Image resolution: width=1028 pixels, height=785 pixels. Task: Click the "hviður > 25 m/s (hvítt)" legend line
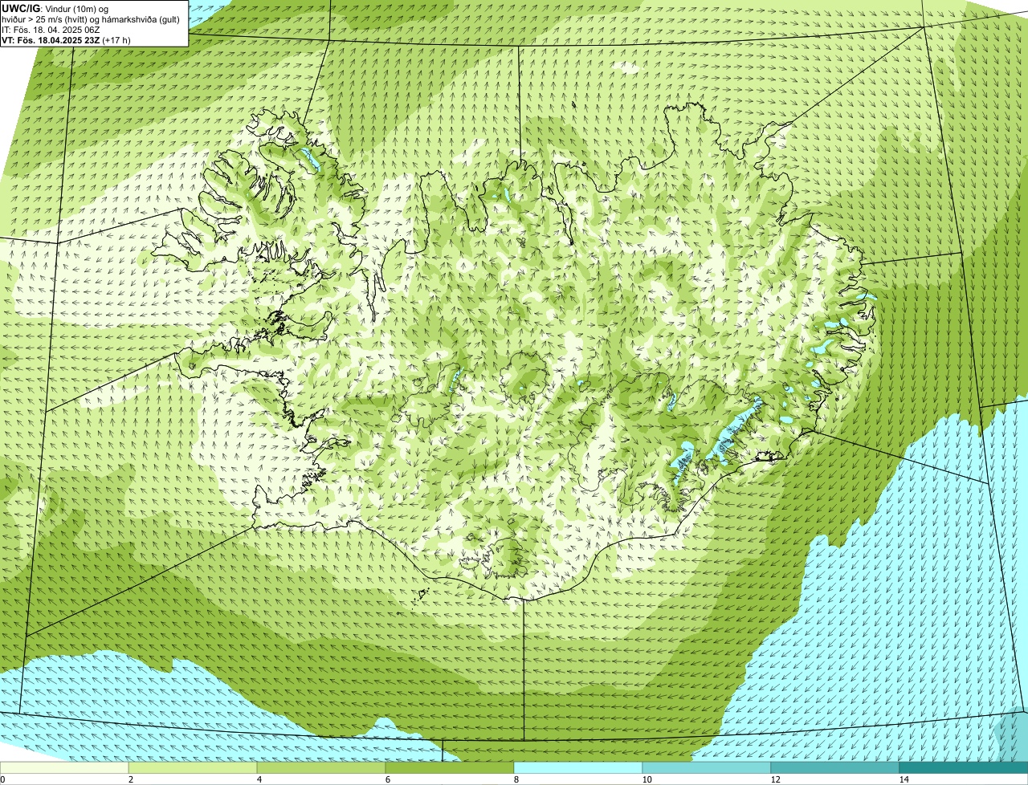click(92, 18)
